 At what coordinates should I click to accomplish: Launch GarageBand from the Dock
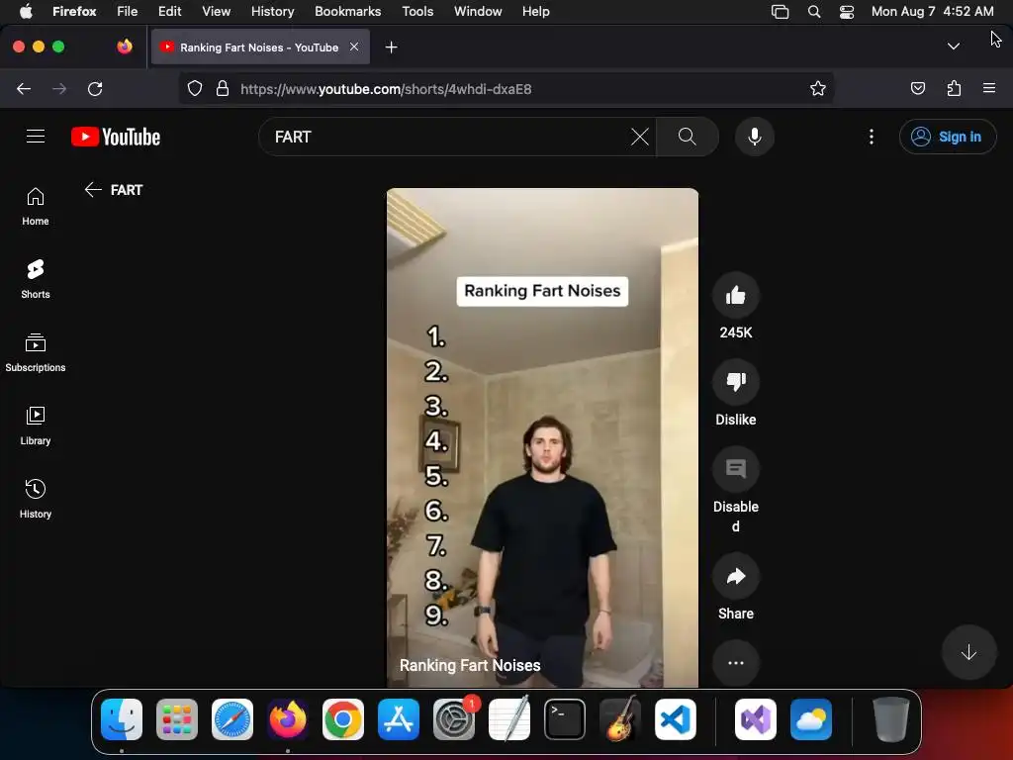620,719
